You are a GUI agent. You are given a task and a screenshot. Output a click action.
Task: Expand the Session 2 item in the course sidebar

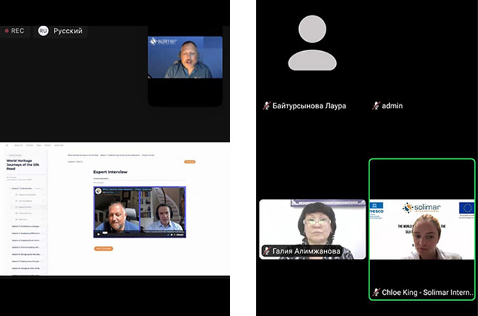[x=27, y=226]
